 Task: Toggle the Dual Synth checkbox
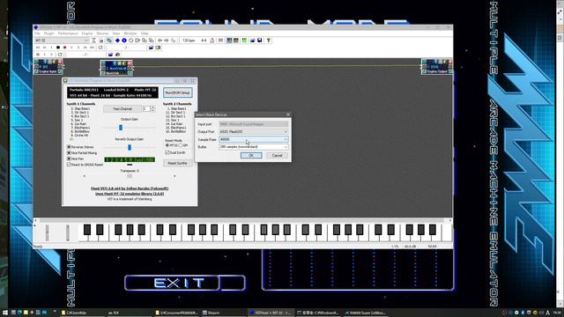167,152
